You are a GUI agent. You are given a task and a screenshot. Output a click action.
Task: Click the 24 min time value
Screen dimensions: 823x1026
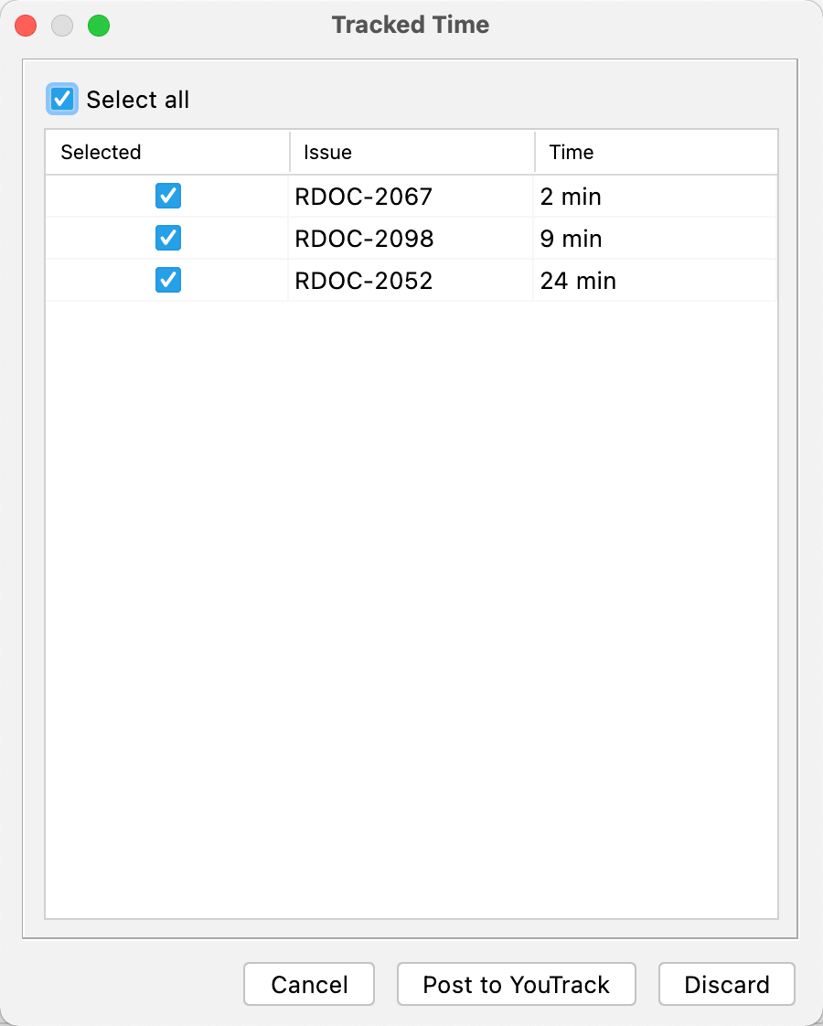coord(578,281)
